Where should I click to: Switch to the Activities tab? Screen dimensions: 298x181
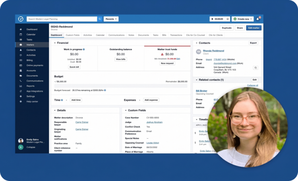[x=88, y=35]
